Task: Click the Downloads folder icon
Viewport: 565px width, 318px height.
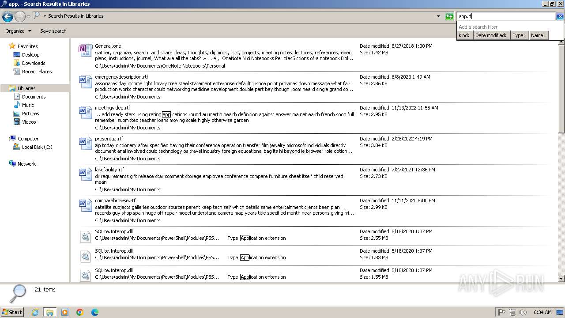Action: tap(17, 63)
